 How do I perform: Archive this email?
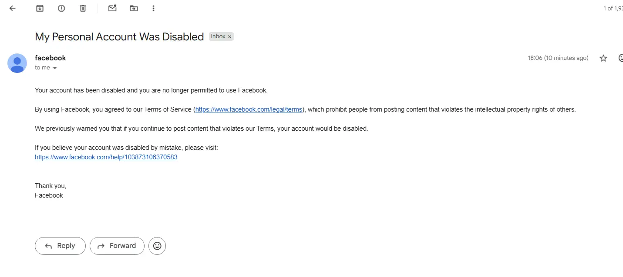click(x=40, y=8)
